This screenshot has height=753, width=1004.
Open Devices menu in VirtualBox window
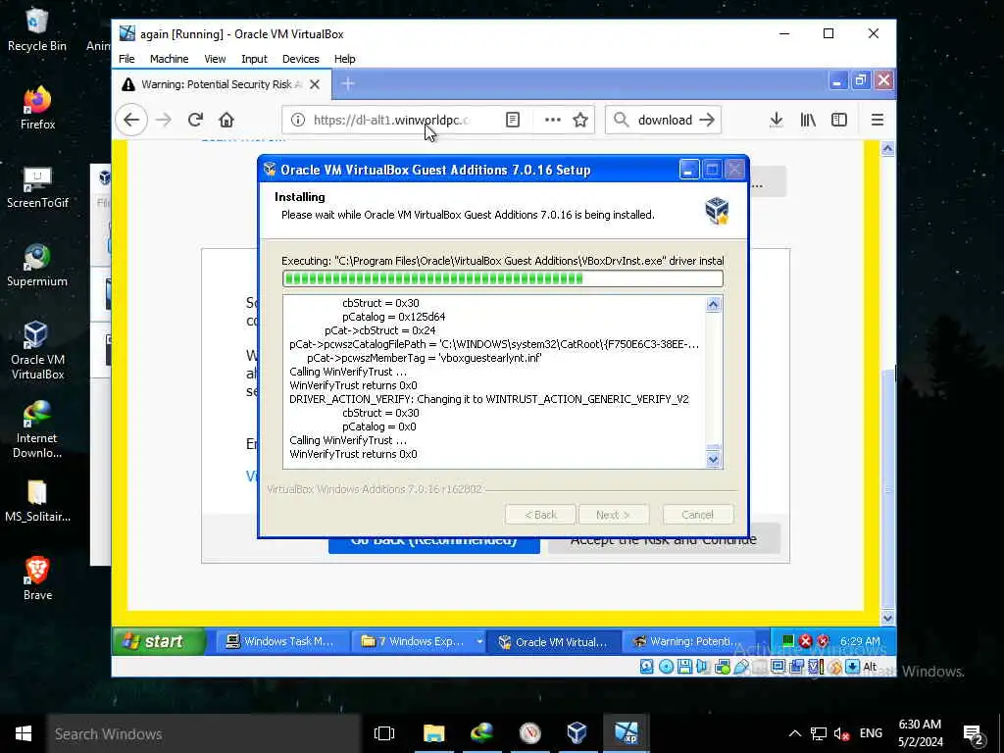[300, 59]
